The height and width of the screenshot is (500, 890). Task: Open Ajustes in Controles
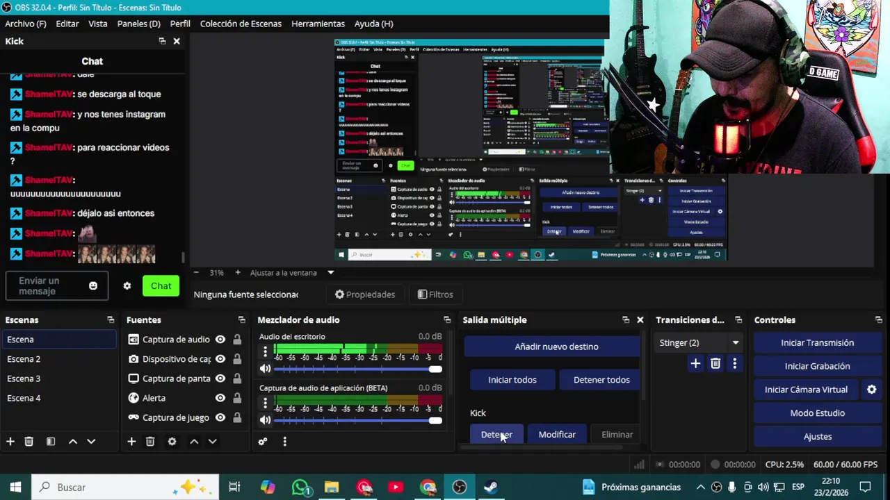tap(817, 437)
